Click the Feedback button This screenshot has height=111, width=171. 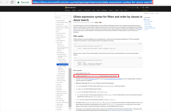pyautogui.click(x=147, y=13)
